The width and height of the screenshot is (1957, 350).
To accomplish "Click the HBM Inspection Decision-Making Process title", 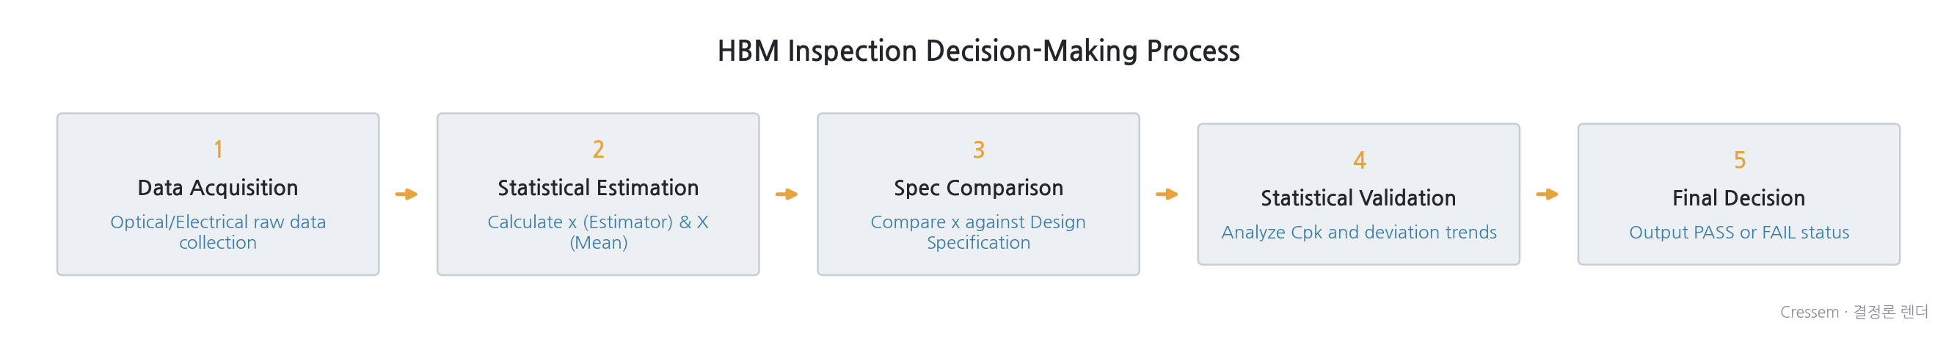I will tap(979, 51).
